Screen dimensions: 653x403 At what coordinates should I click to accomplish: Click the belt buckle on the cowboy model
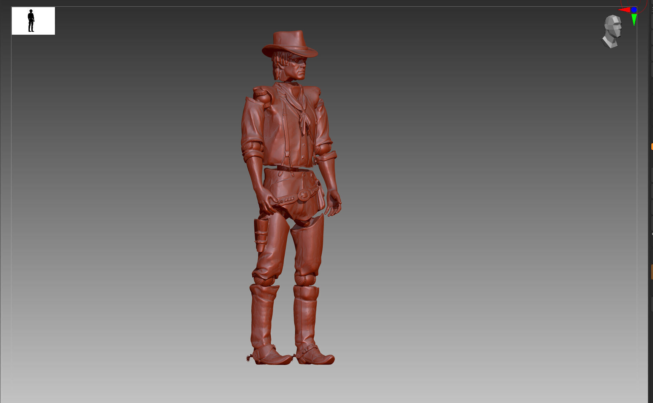point(305,195)
